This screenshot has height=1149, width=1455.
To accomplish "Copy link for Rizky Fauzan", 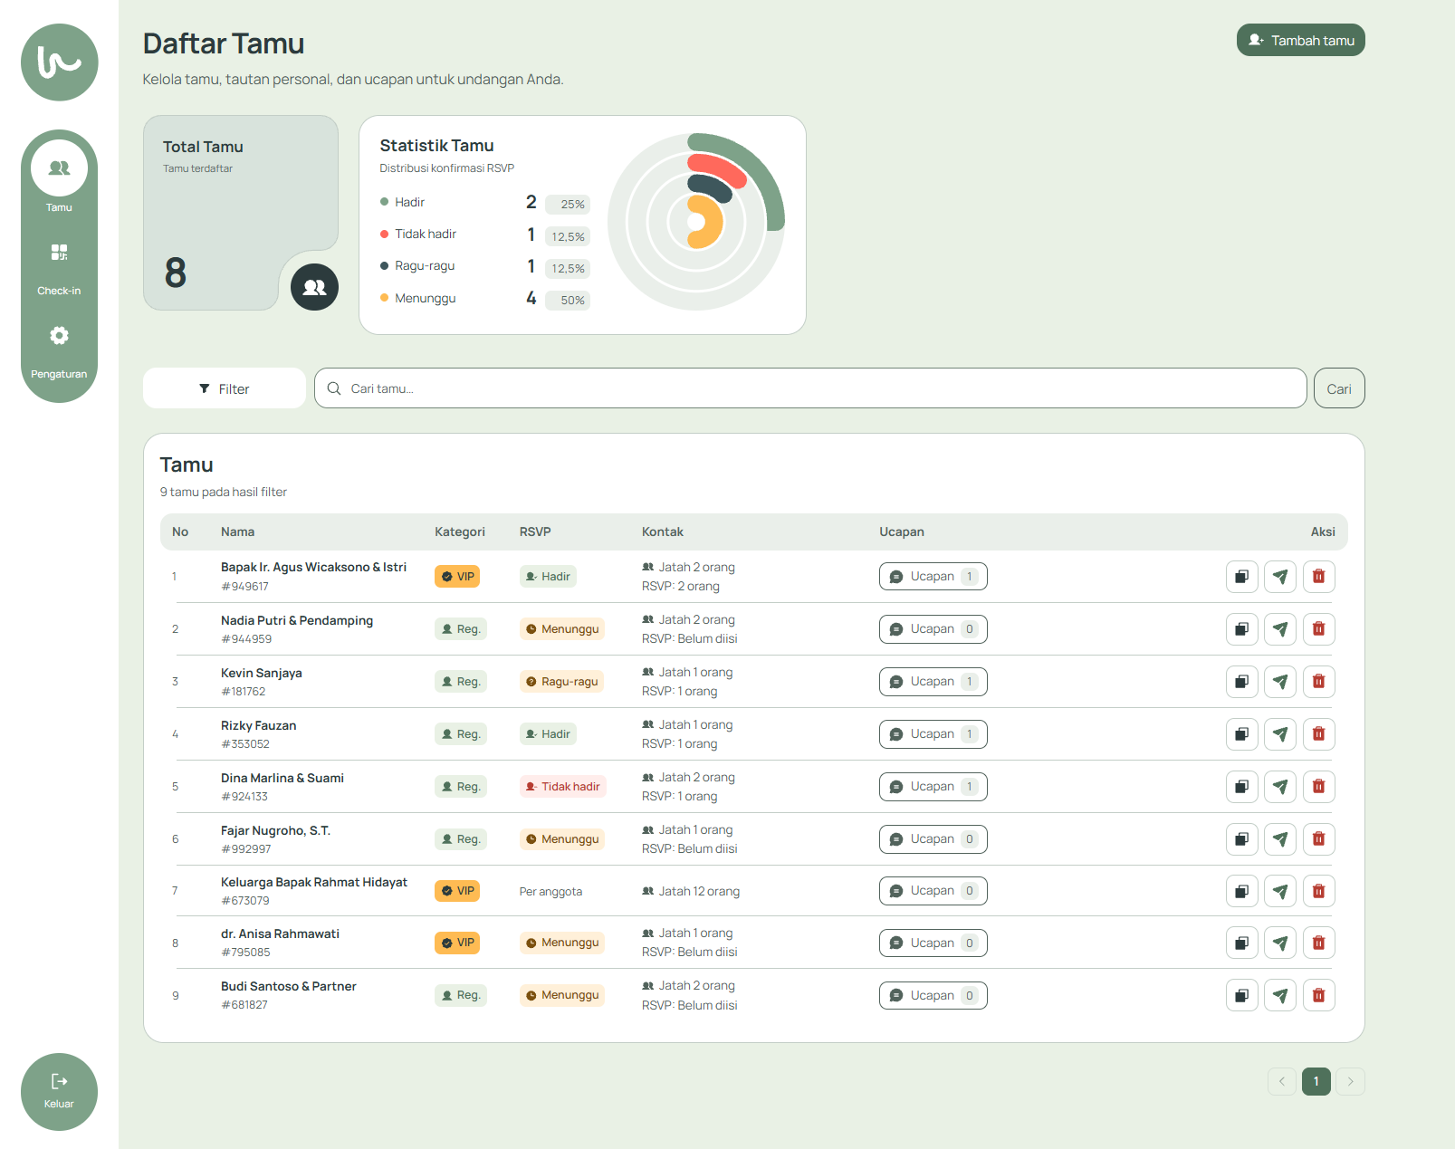I will tap(1241, 734).
